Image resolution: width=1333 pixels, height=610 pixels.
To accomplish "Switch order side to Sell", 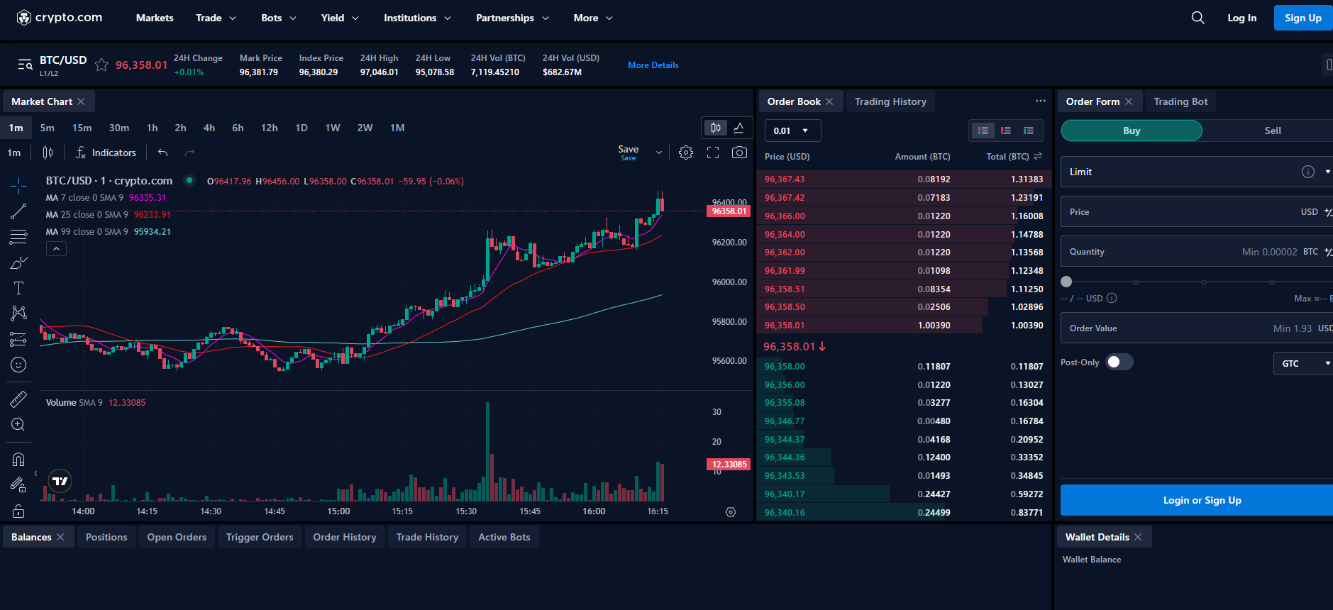I will [x=1273, y=131].
